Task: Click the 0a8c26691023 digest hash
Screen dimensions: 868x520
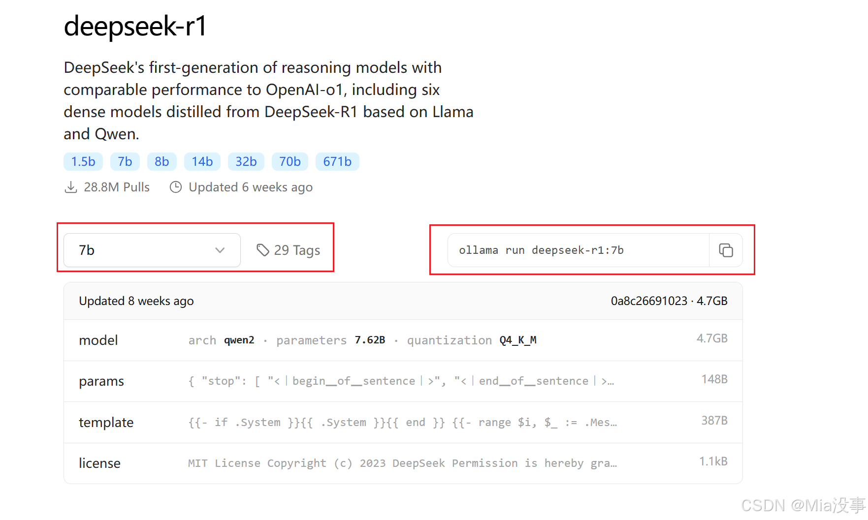Action: pos(649,301)
